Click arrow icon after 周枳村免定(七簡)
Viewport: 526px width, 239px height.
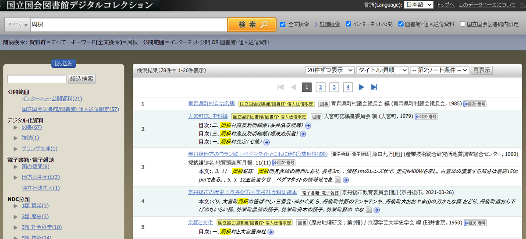click(267, 142)
